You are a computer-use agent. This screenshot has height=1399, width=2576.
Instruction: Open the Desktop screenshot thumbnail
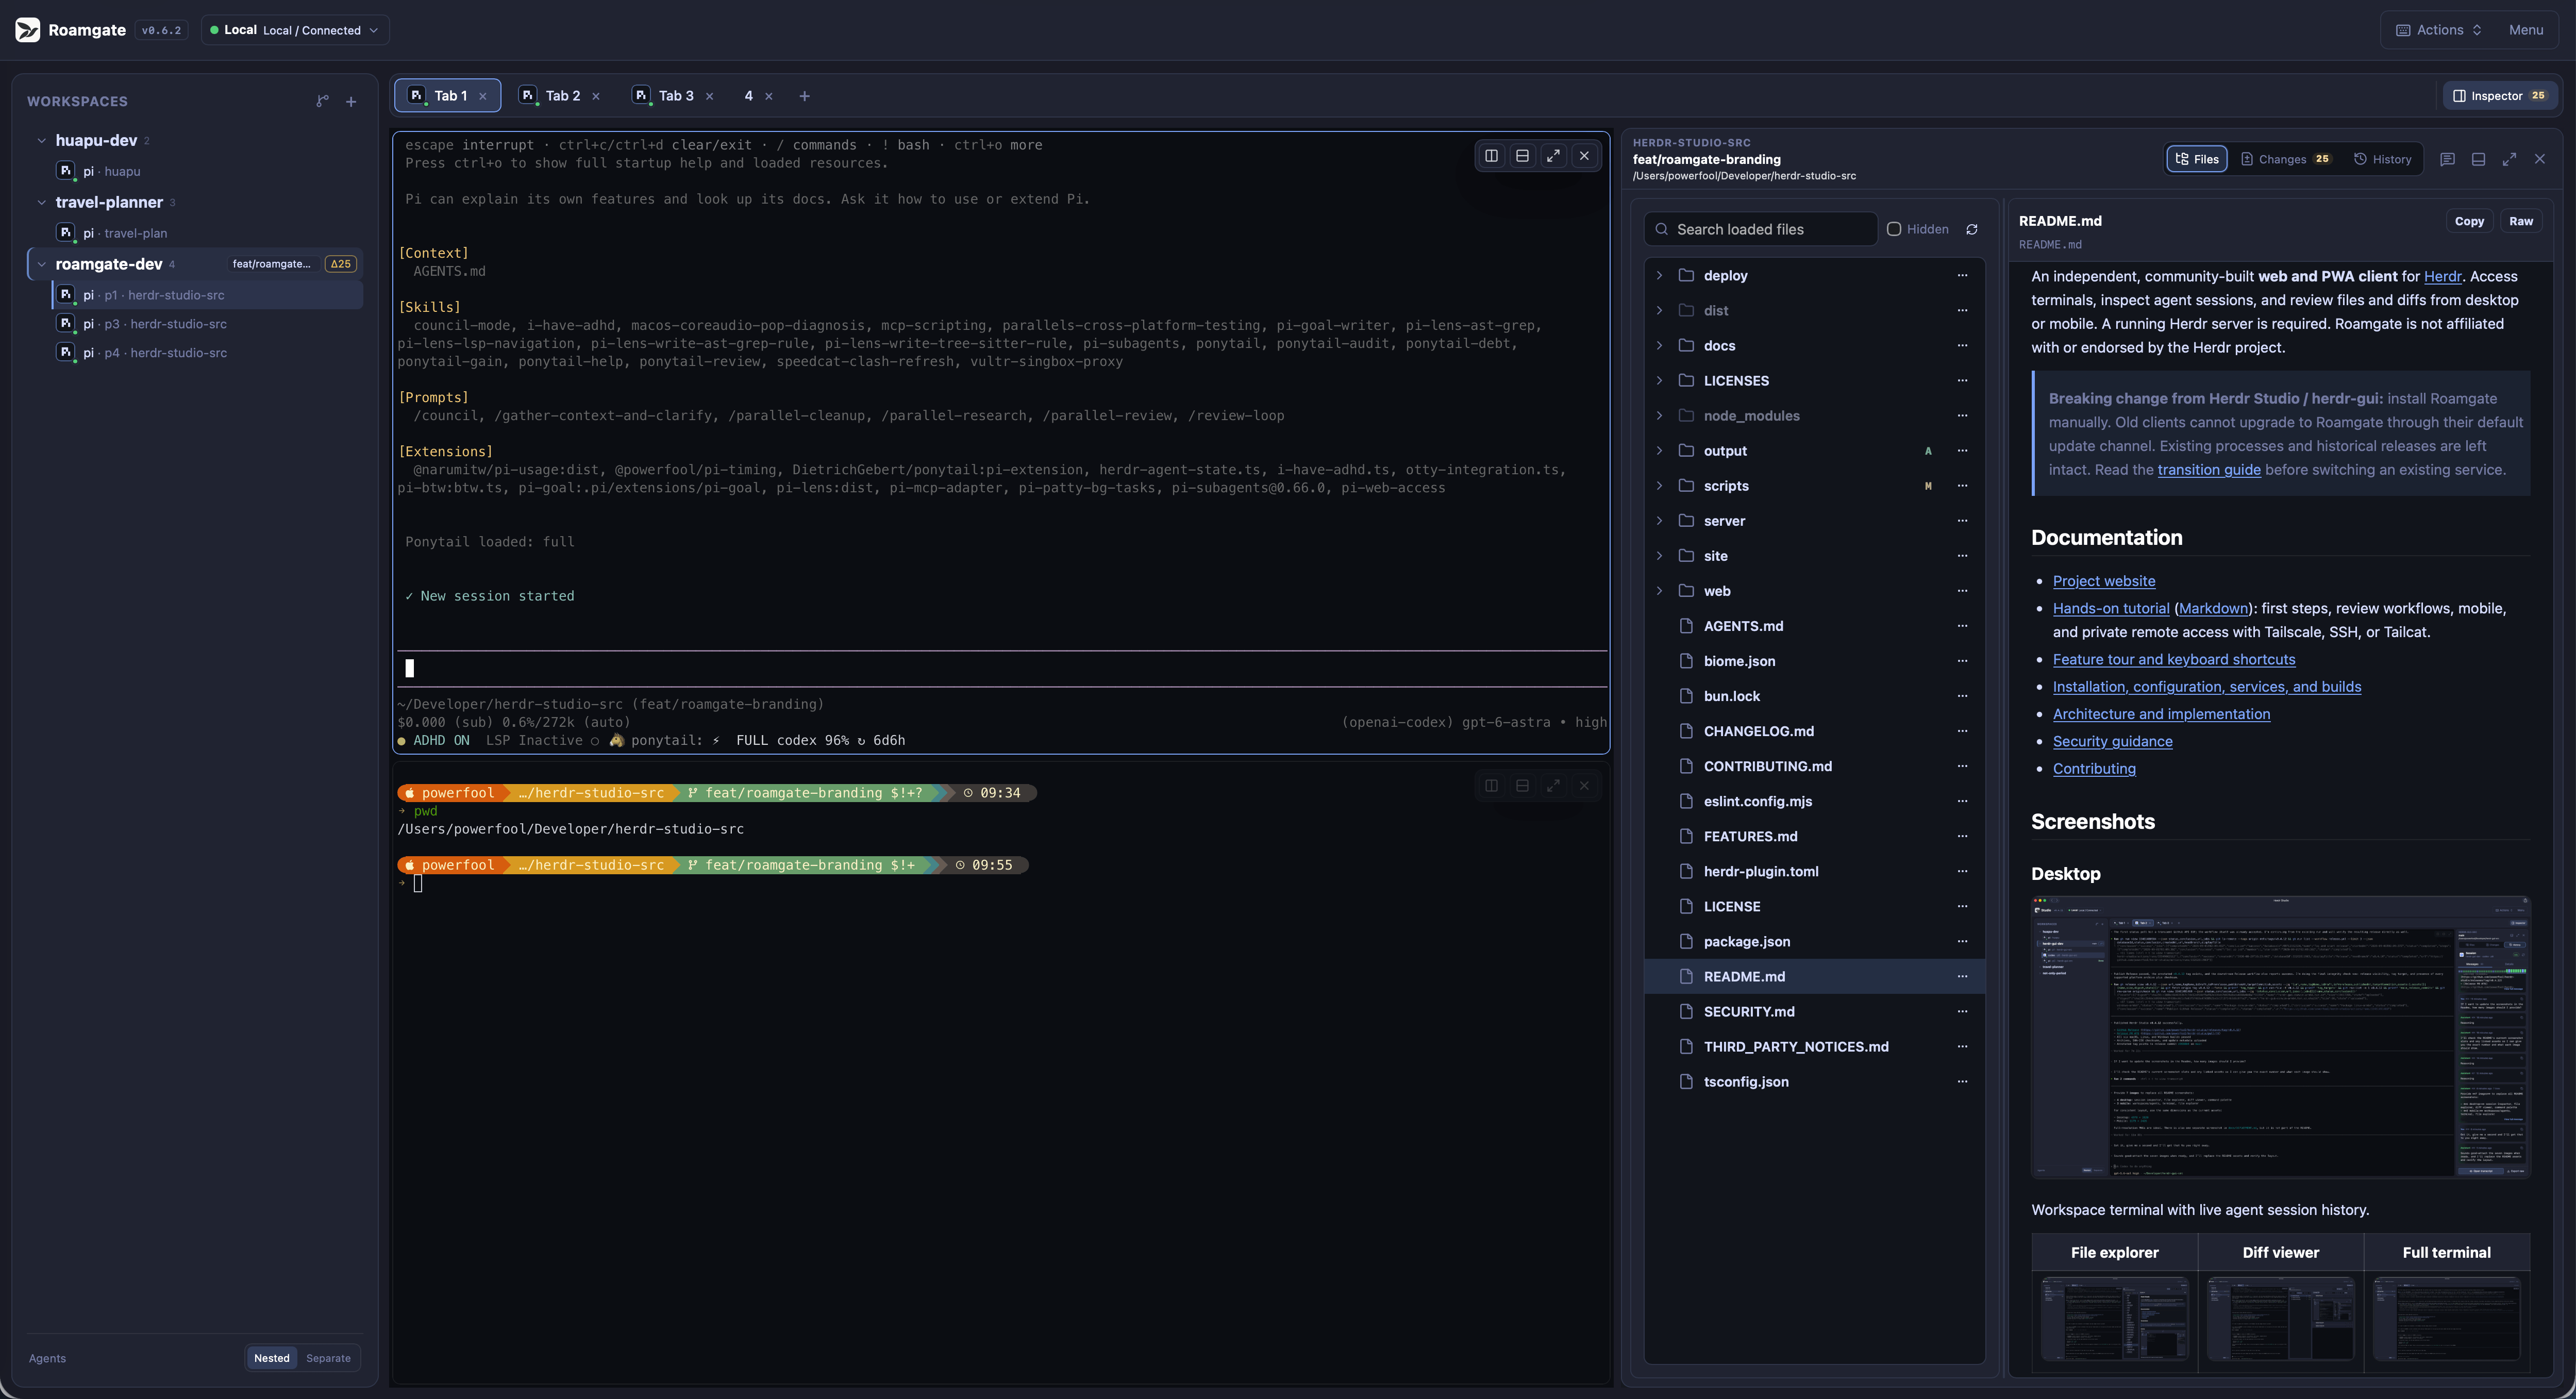point(2280,1037)
